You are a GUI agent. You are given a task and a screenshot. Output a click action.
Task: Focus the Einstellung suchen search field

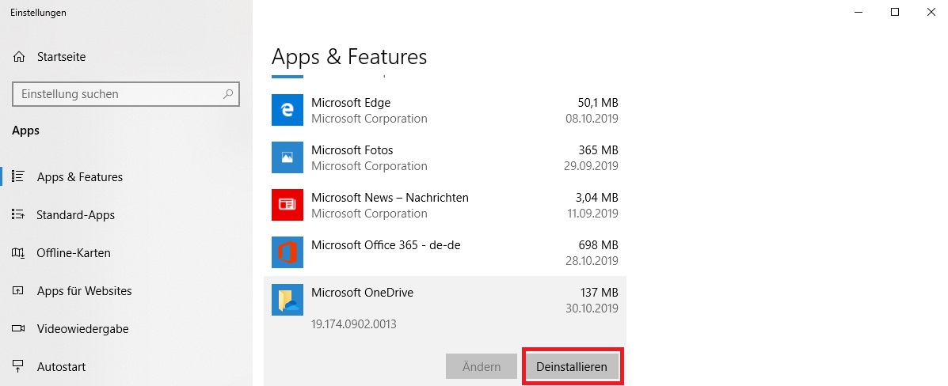126,94
